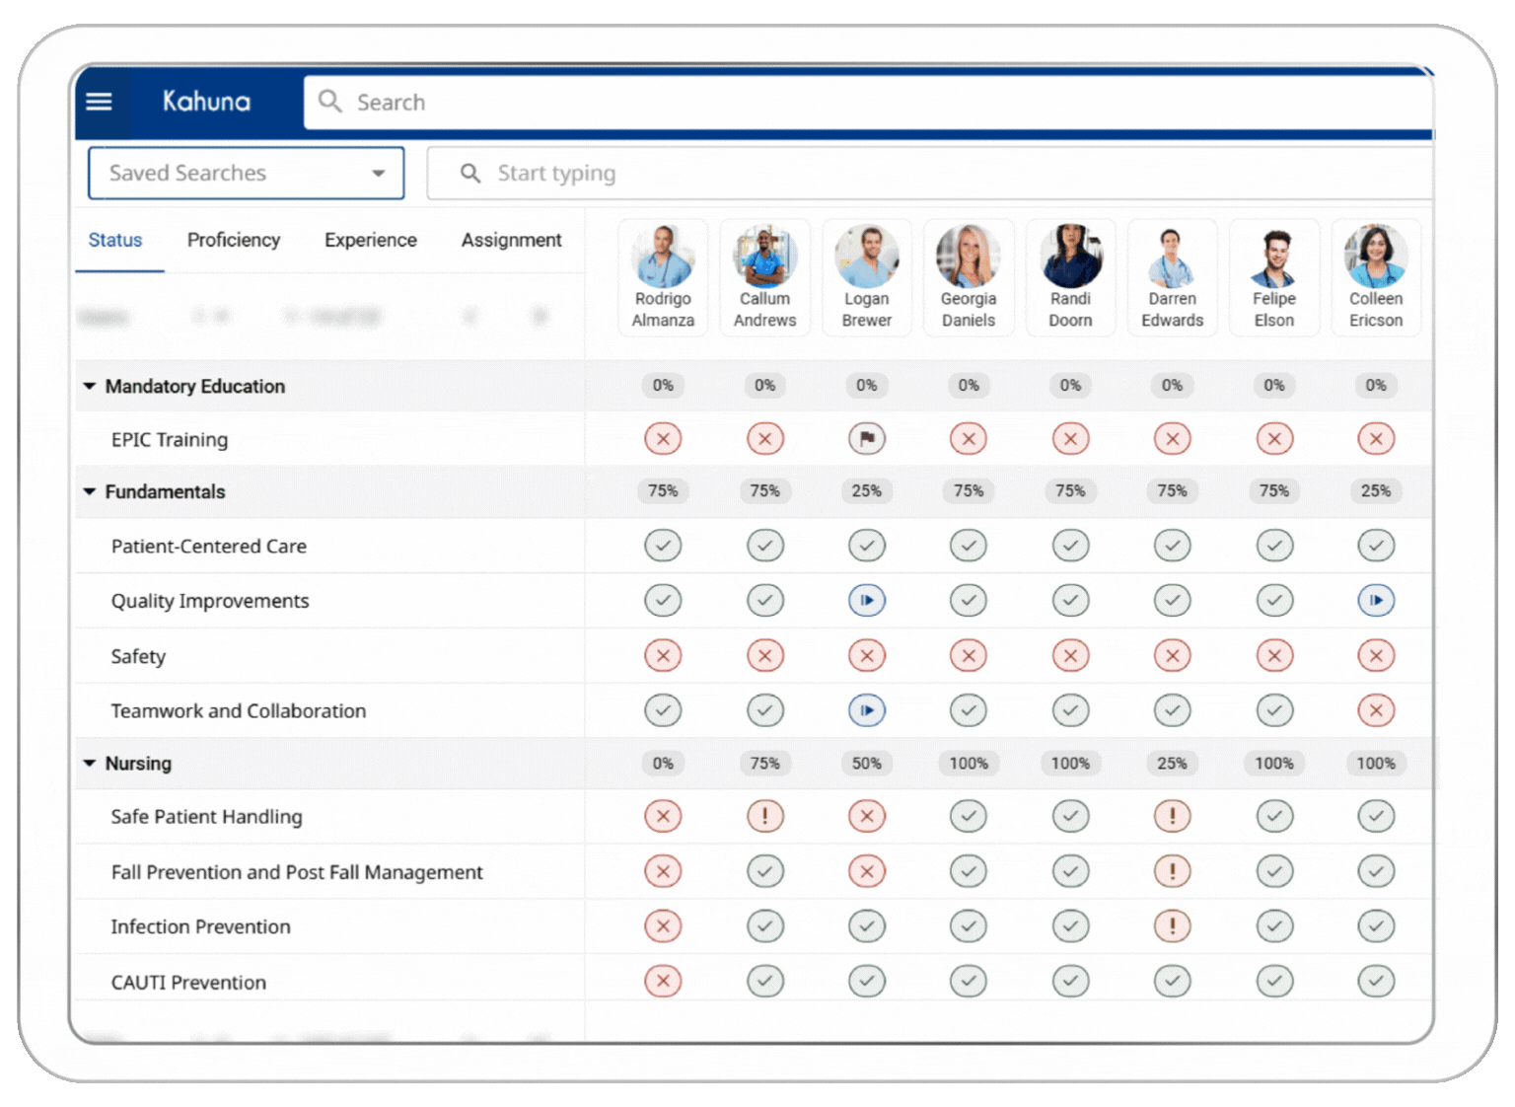Switch to the Proficiency tab
This screenshot has width=1515, height=1107.
point(233,240)
